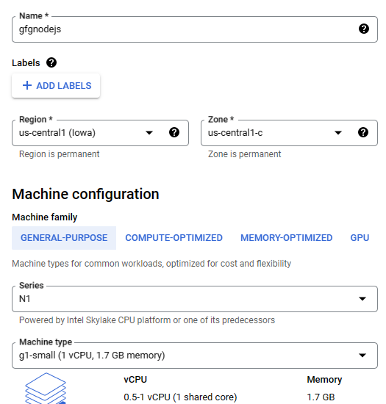Click the machine types description text
The image size is (386, 404).
tap(151, 264)
